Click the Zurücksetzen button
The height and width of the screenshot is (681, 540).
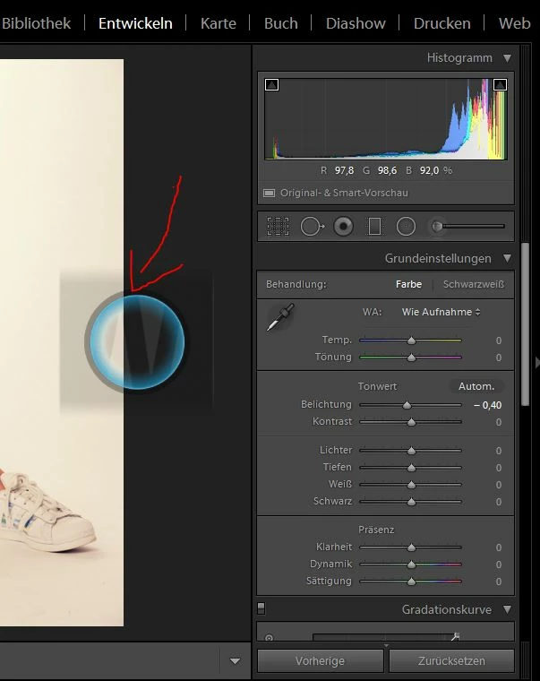(451, 660)
